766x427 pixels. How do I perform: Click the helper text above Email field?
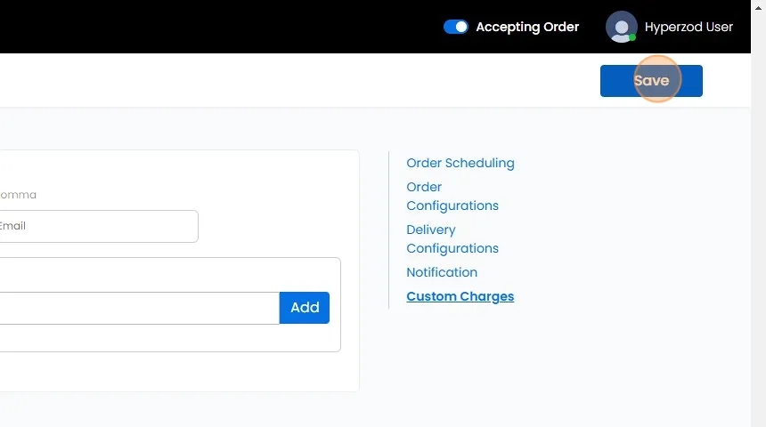pyautogui.click(x=18, y=195)
